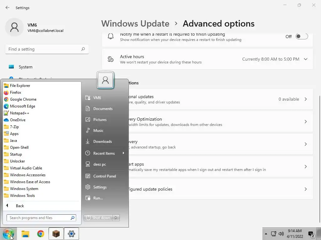
Task: Launch Firefox from the programs list
Action: pos(42,92)
